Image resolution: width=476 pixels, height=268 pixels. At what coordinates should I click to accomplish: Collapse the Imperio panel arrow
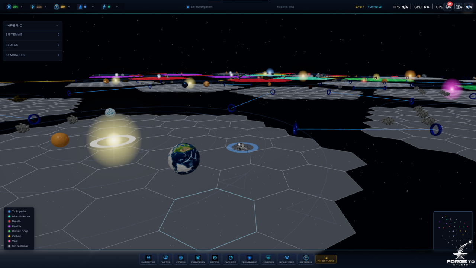click(57, 26)
